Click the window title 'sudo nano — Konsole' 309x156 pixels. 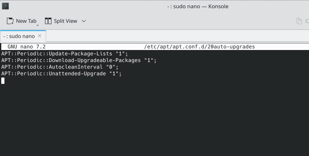click(x=198, y=6)
